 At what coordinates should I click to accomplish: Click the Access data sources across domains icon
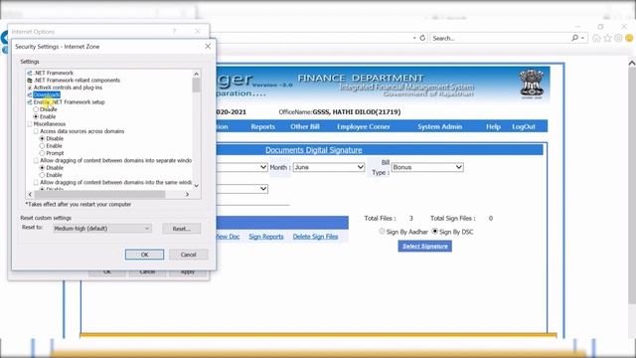[36, 131]
